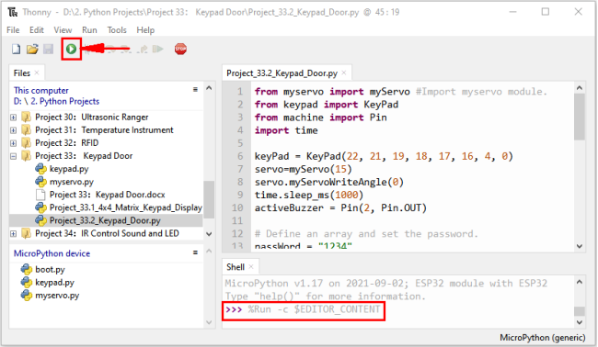Click the Thonny app icon in title bar

click(x=13, y=12)
